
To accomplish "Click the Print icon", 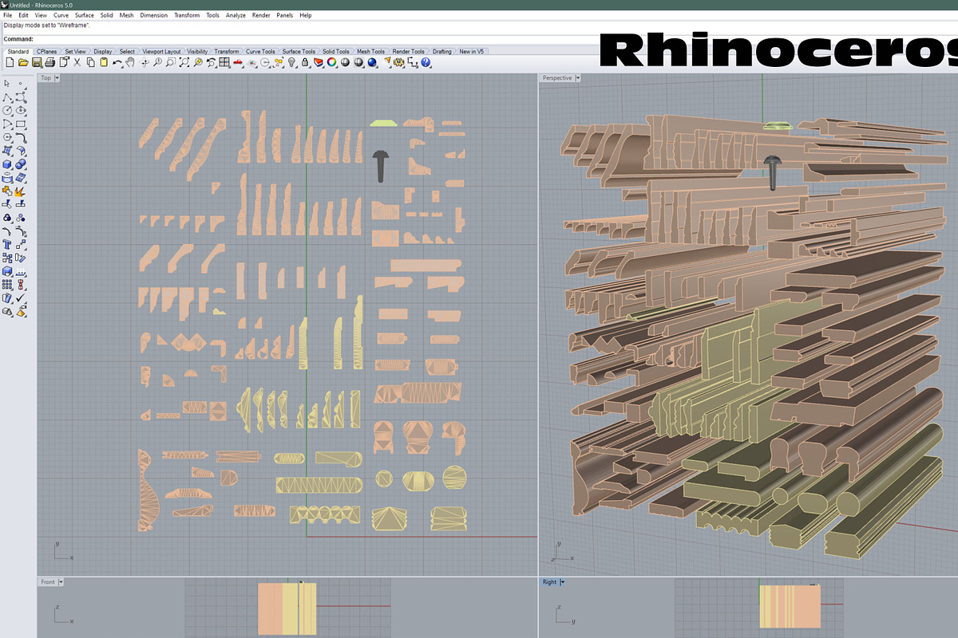I will pyautogui.click(x=49, y=62).
